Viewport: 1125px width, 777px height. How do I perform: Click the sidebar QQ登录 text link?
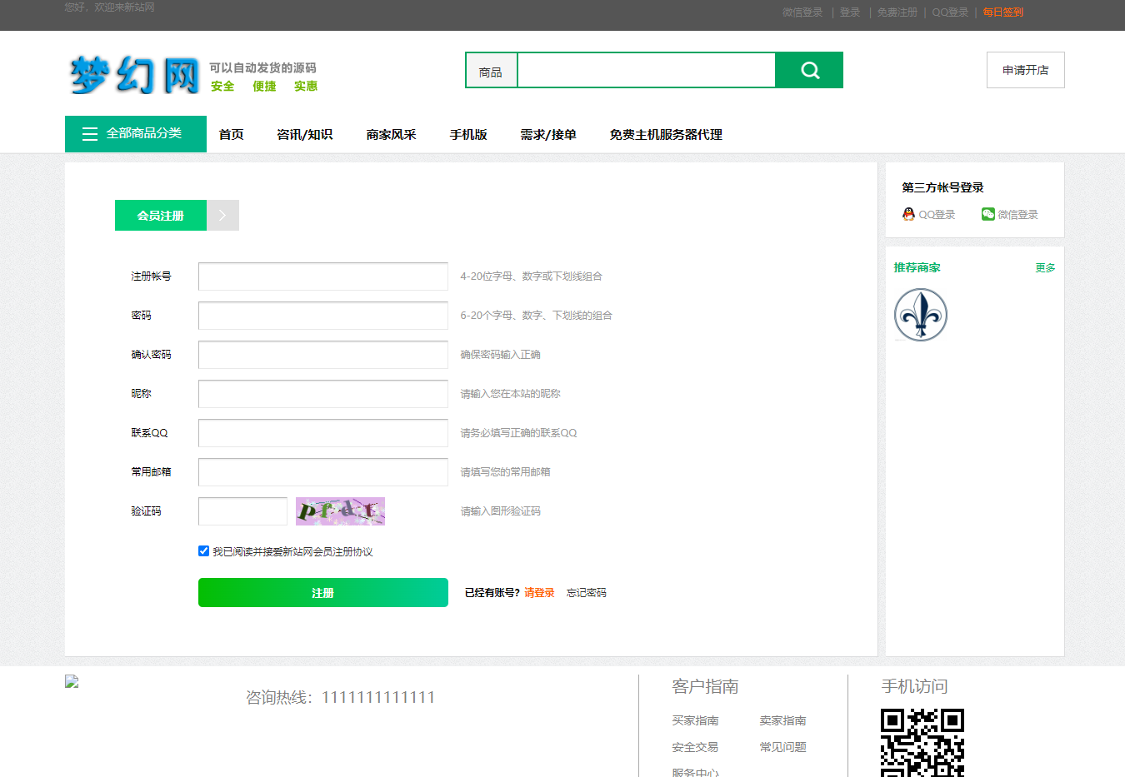937,215
